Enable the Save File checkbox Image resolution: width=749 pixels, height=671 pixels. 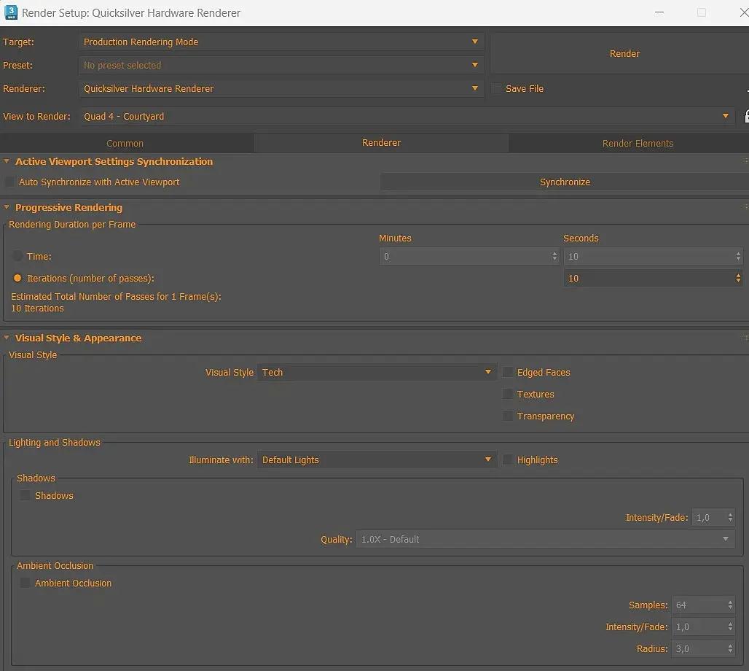[497, 88]
